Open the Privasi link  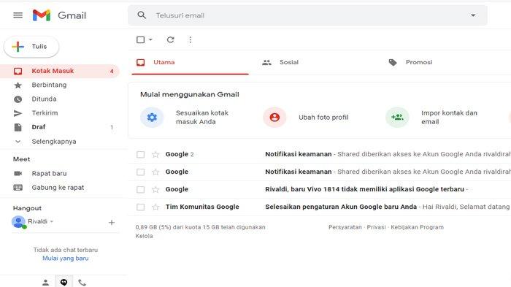click(x=376, y=227)
